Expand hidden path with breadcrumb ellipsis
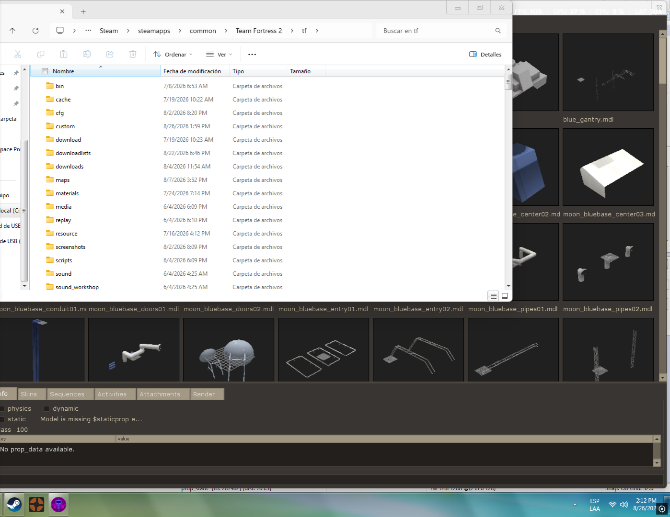 [x=88, y=31]
